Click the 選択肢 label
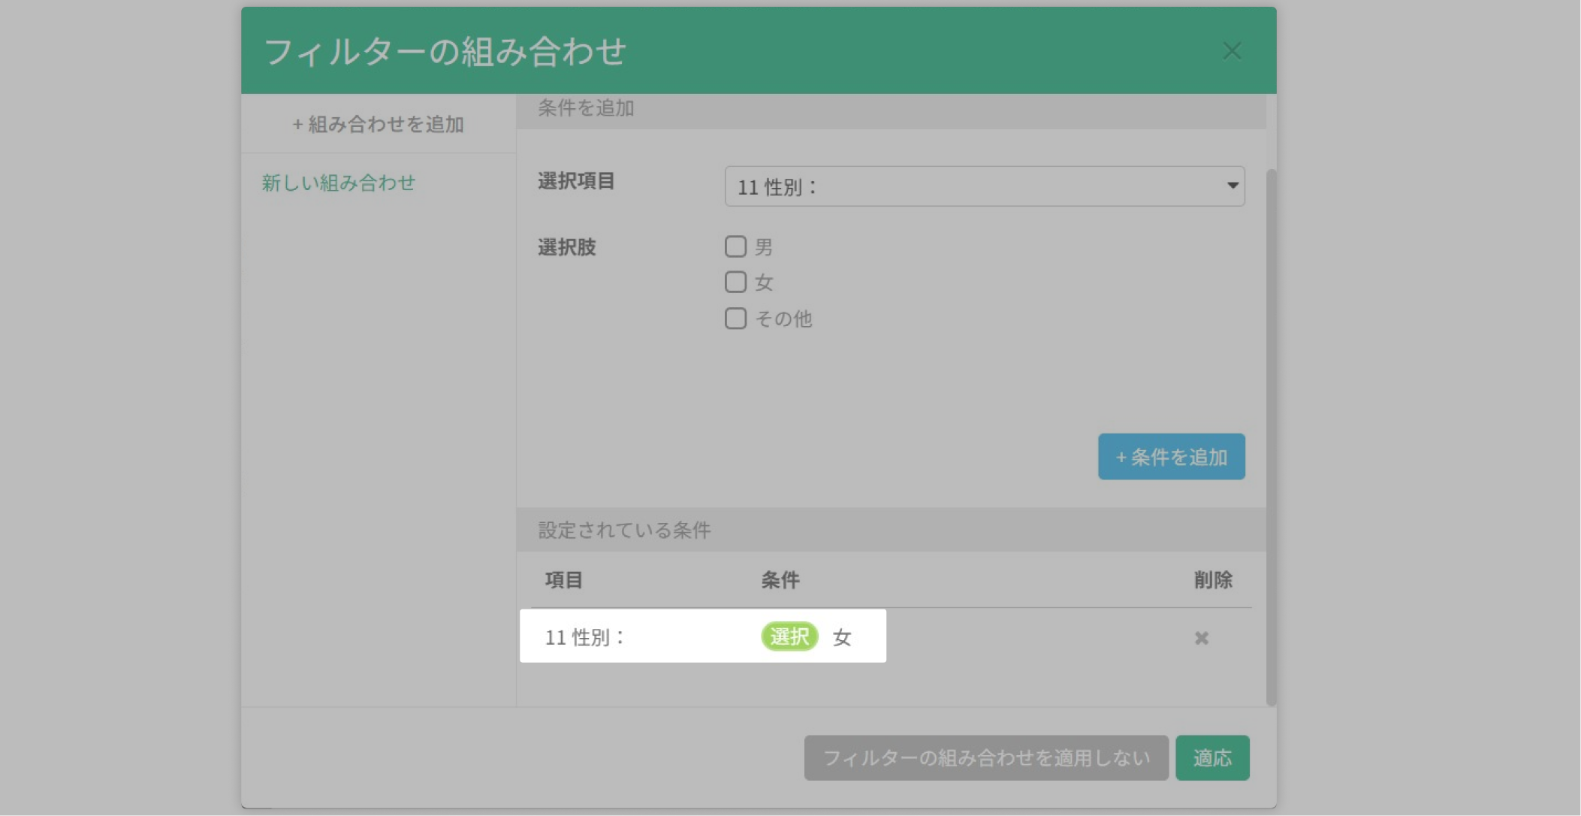Image resolution: width=1581 pixels, height=816 pixels. point(567,247)
